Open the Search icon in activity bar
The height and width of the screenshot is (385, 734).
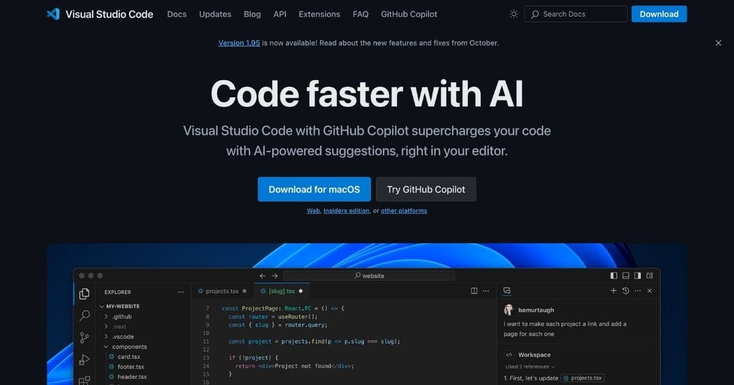pos(84,316)
